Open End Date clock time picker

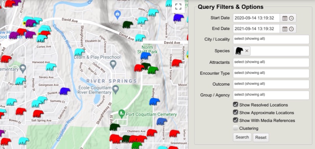tap(291, 29)
